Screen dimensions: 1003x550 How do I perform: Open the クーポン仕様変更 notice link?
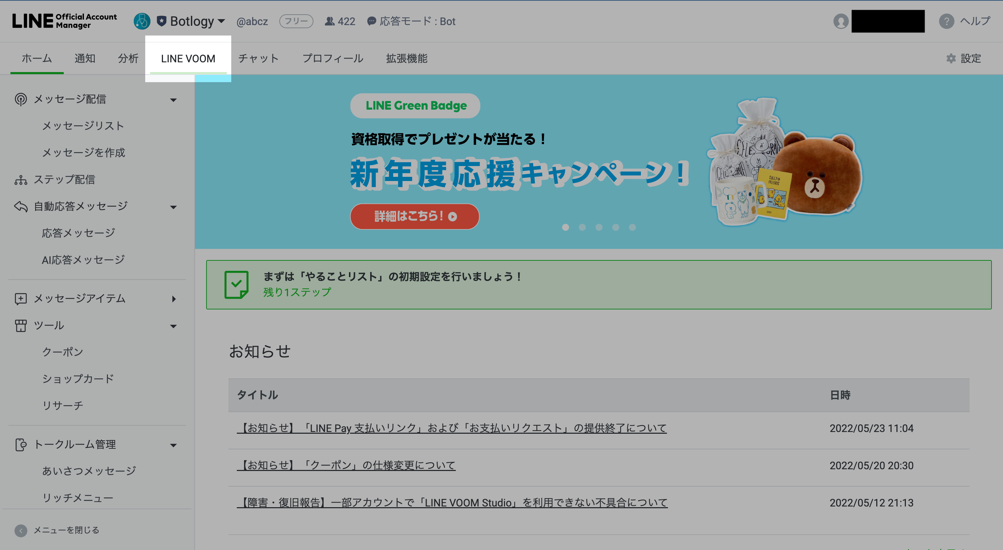[x=346, y=465]
